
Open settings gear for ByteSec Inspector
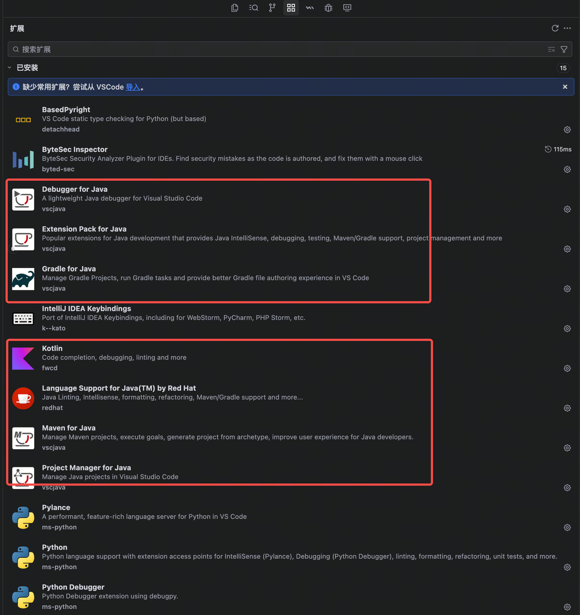(x=568, y=170)
